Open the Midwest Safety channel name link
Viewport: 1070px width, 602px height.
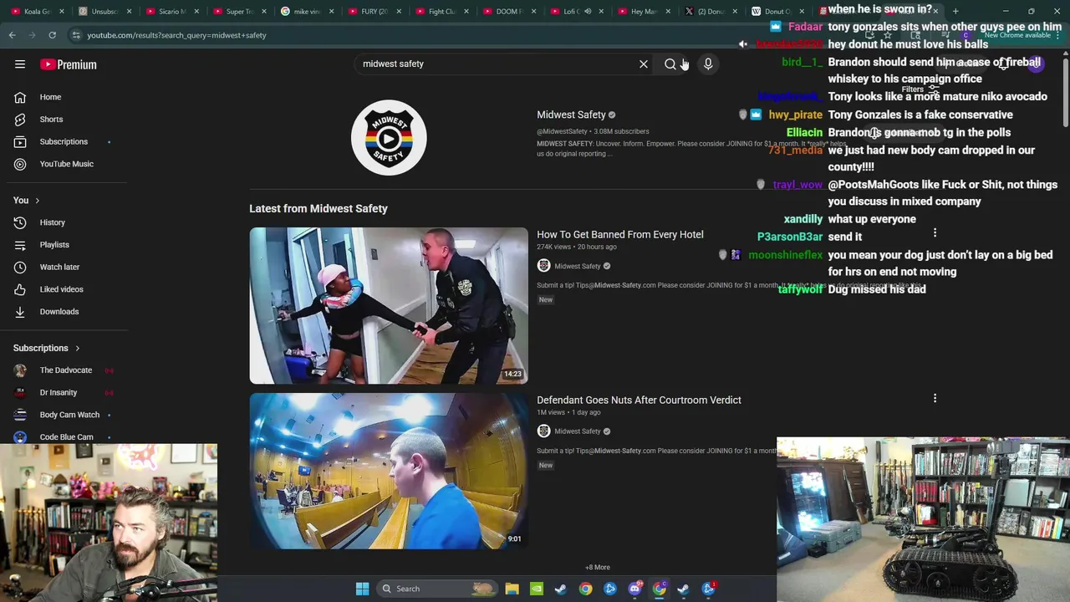571,115
